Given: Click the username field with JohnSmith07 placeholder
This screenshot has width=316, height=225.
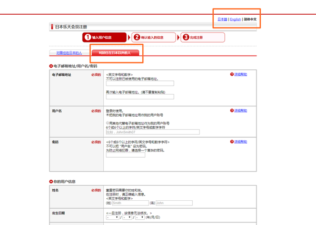Looking at the screenshot, I should pos(153,131).
